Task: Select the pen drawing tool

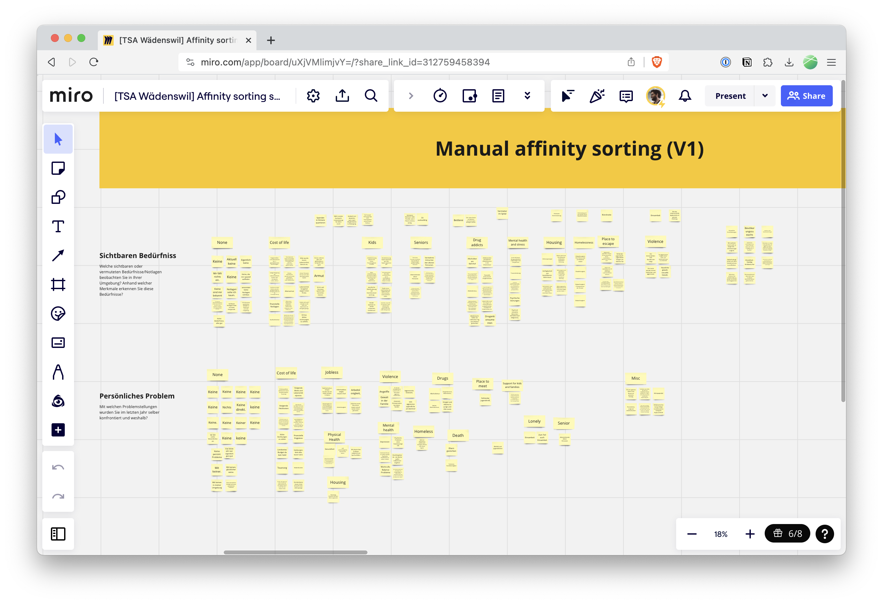Action: pos(58,372)
